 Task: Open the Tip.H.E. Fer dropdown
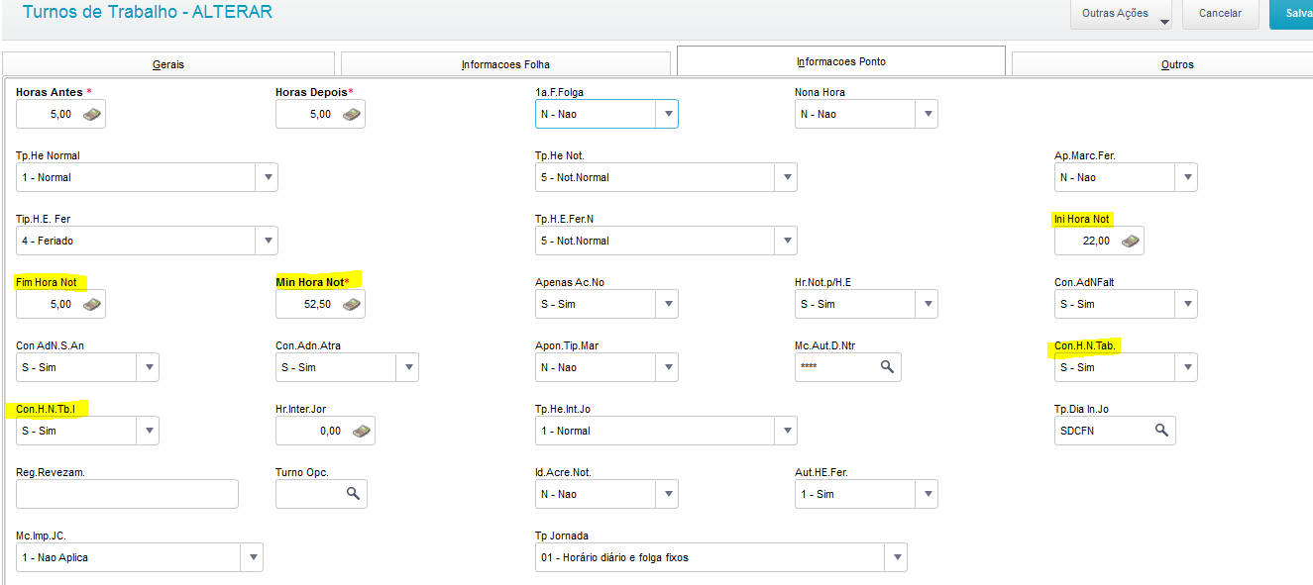click(x=147, y=241)
